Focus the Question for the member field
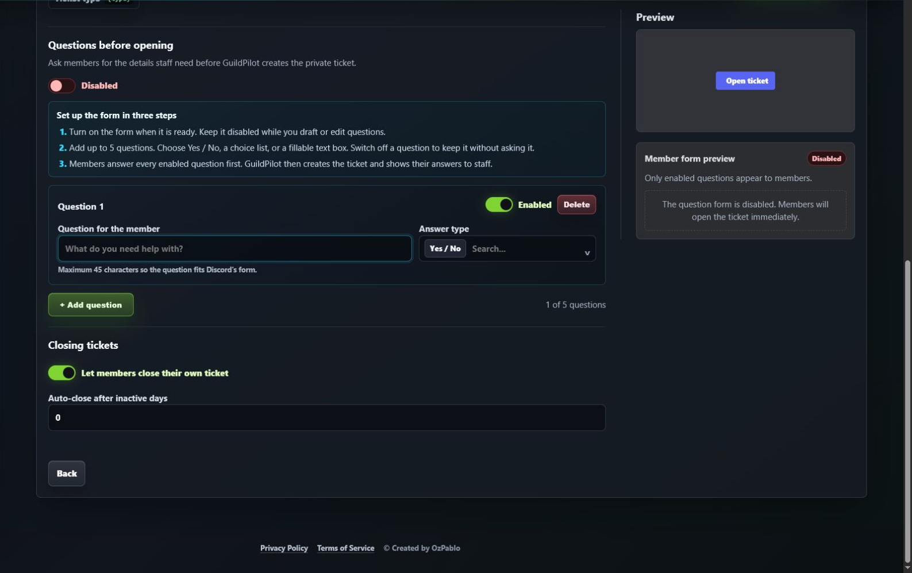This screenshot has height=573, width=912. click(x=234, y=249)
